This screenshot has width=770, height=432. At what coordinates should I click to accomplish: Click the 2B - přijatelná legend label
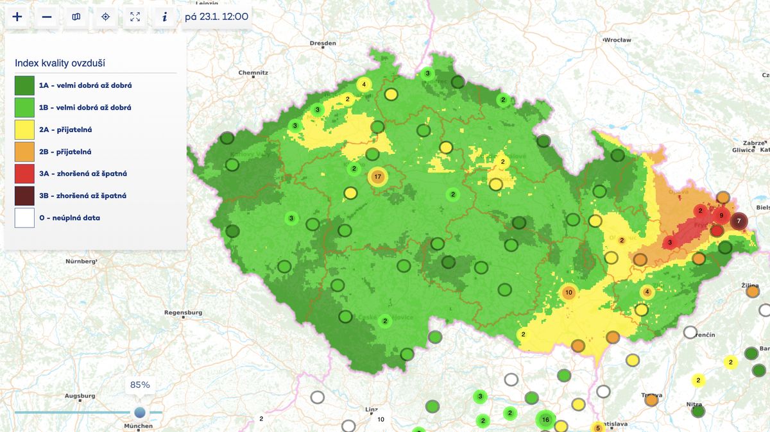65,152
